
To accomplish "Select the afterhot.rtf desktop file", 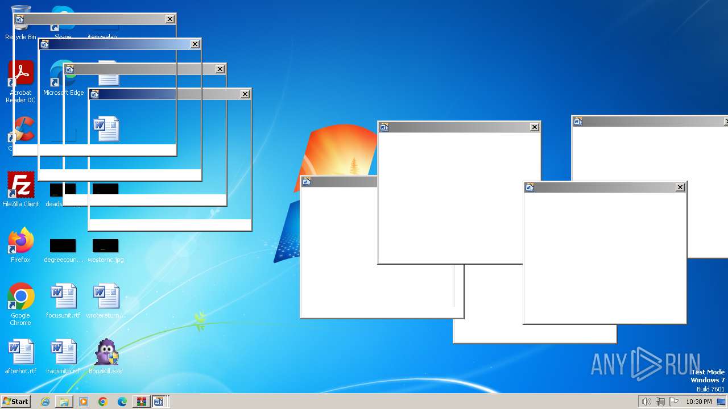I will point(20,357).
